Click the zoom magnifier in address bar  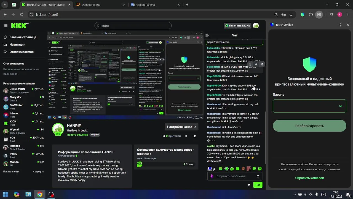(276, 15)
